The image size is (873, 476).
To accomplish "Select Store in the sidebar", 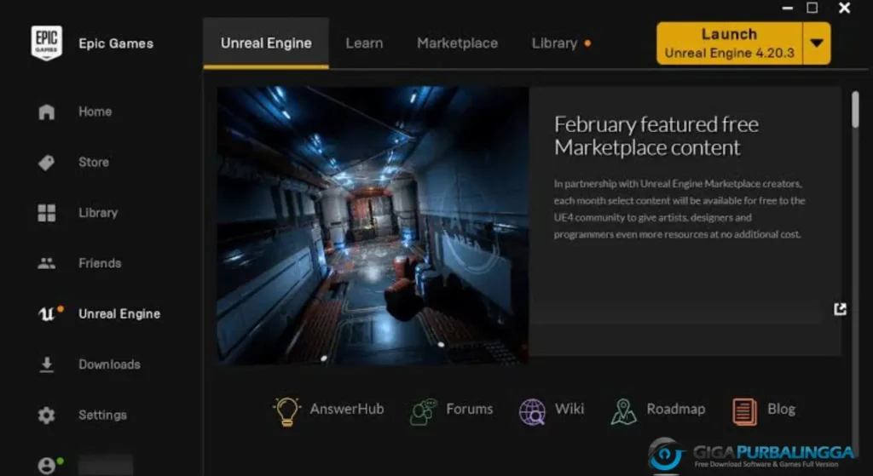I will click(94, 163).
